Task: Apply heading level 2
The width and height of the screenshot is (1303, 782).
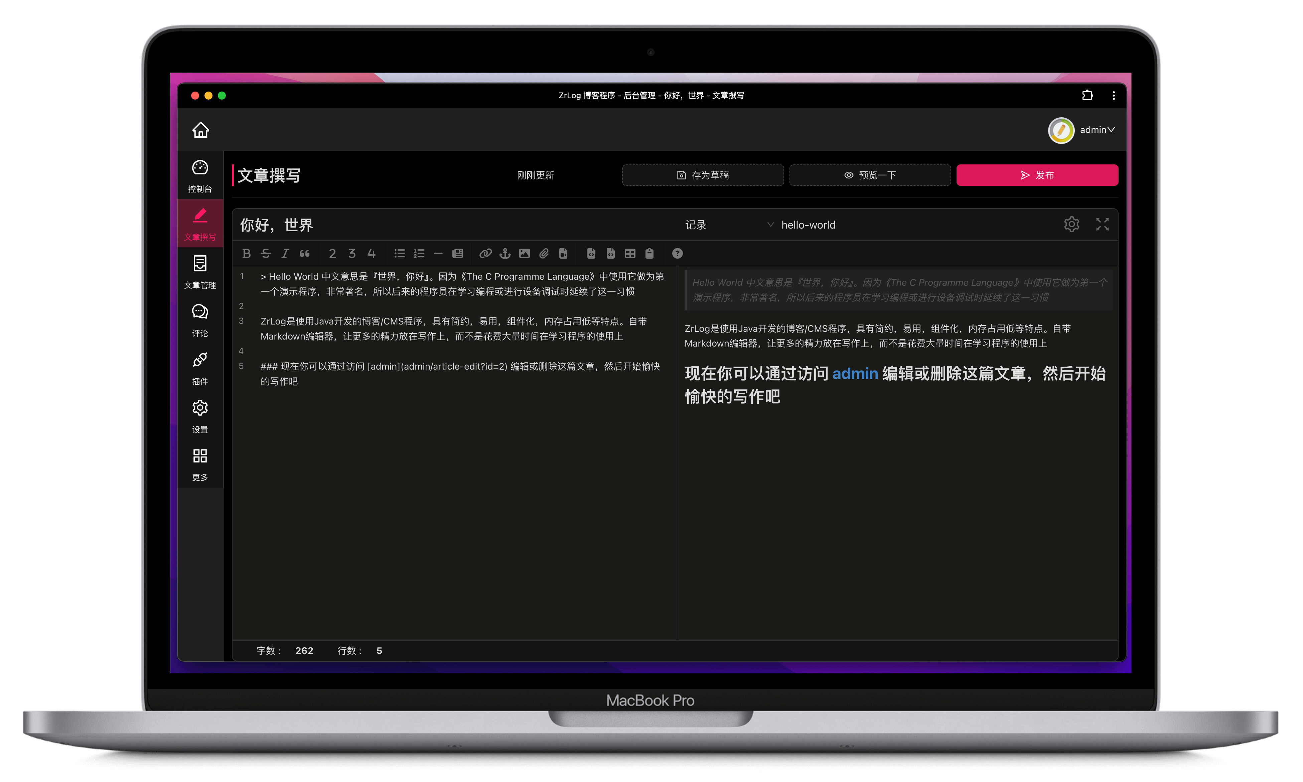Action: pyautogui.click(x=332, y=253)
